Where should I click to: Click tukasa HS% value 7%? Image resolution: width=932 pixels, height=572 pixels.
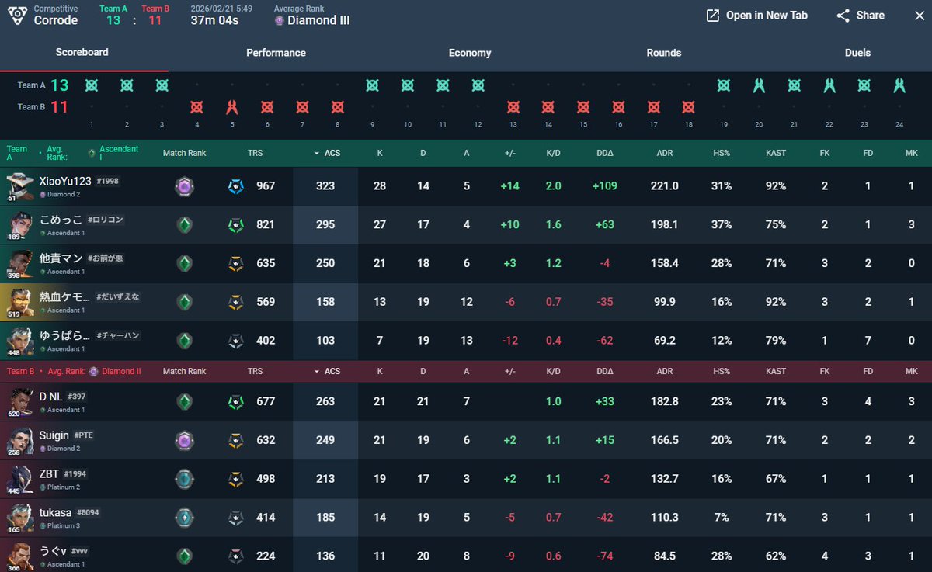tap(722, 518)
